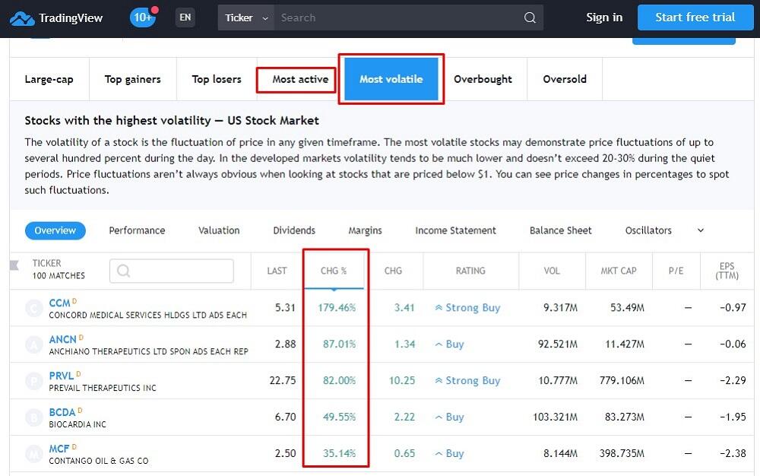
Task: Sort by the RATING column header
Action: pos(470,271)
